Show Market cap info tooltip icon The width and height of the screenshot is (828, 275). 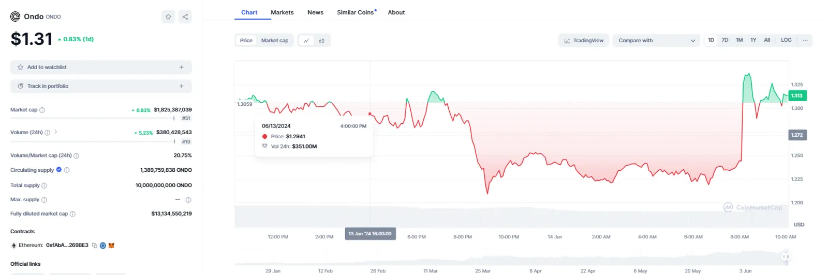tap(42, 110)
